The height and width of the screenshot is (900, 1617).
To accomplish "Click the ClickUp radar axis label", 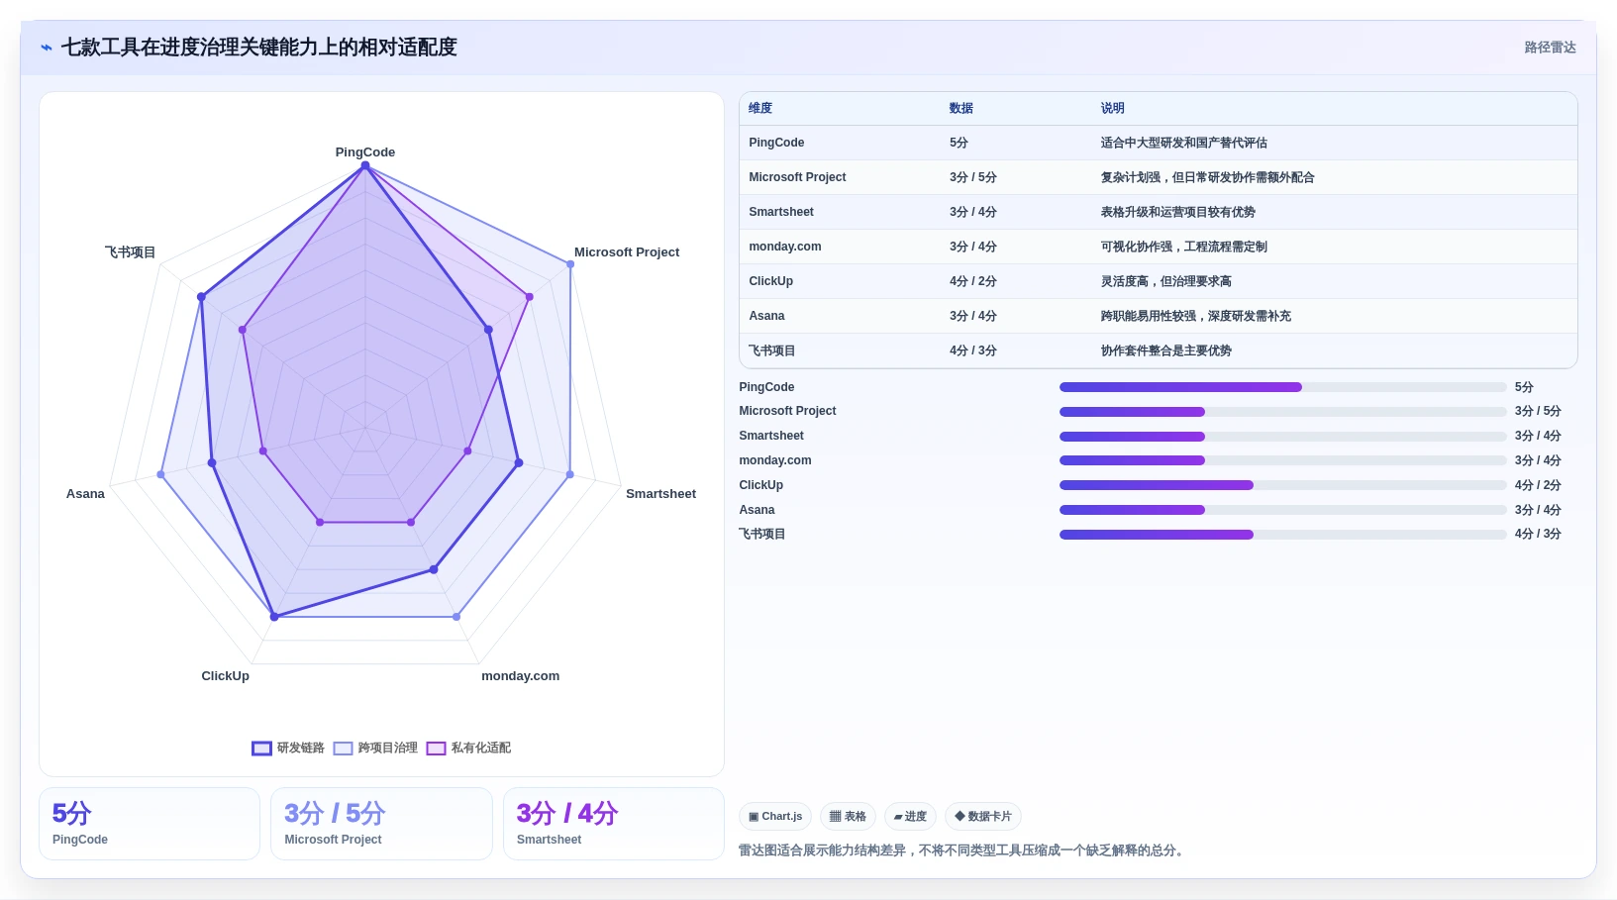I will coord(226,676).
